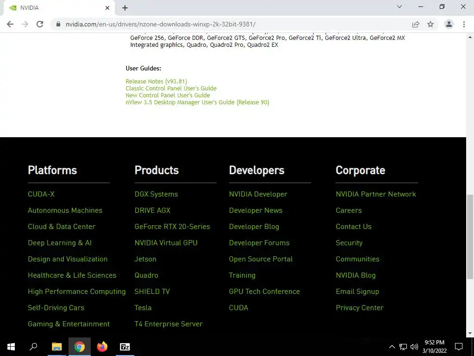Open NVIDIA Virtual GPU link
Image resolution: width=474 pixels, height=356 pixels.
[166, 243]
